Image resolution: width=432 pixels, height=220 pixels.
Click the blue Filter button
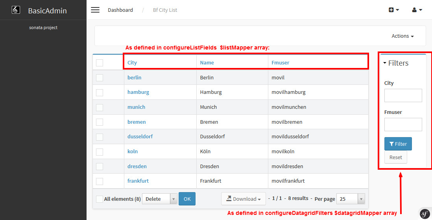tap(398, 144)
